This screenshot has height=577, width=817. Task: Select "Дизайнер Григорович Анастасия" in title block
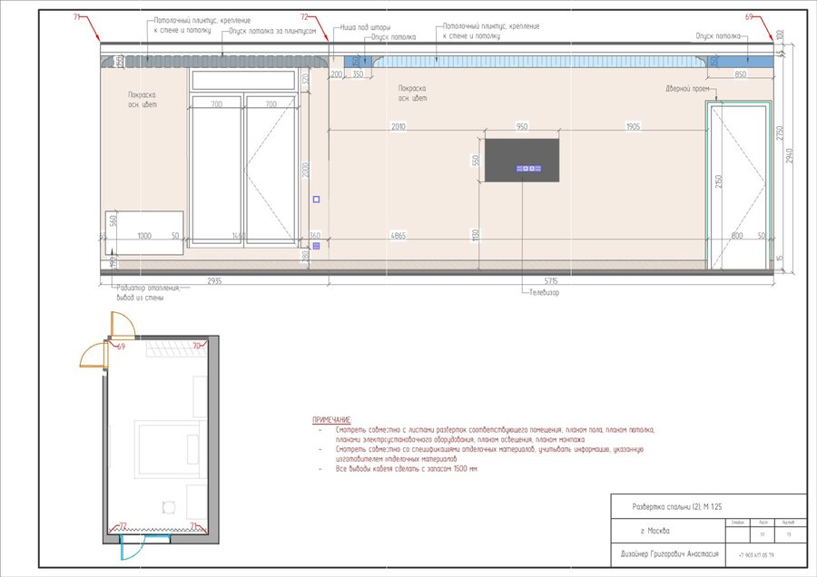pos(669,554)
